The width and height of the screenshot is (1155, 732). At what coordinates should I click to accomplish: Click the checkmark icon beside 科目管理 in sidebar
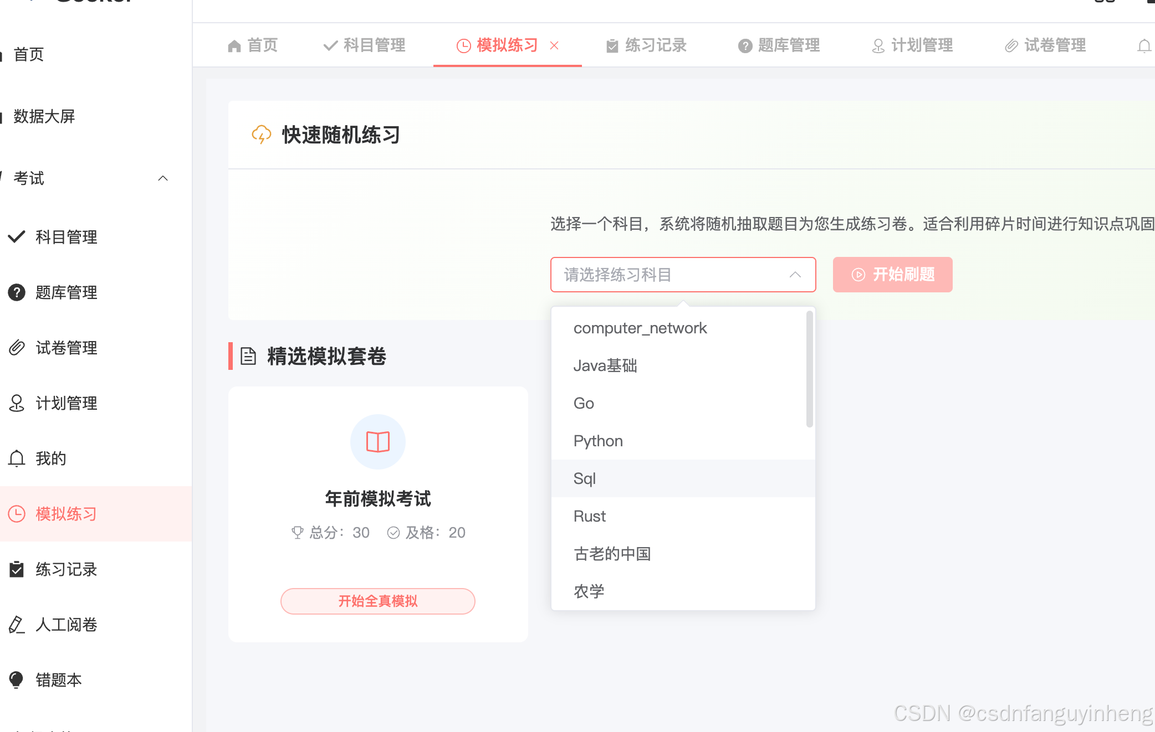click(x=17, y=236)
